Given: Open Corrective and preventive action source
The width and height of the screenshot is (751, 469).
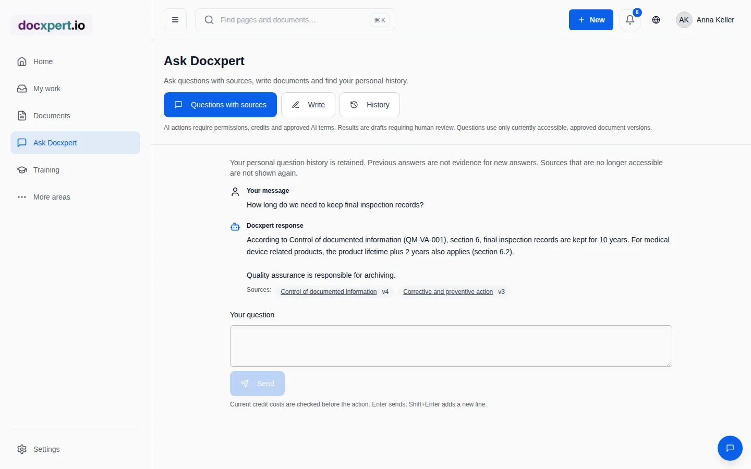Looking at the screenshot, I should coord(448,292).
